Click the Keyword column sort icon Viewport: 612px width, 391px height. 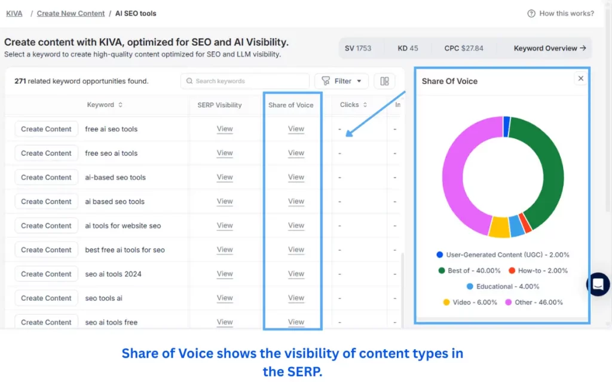(x=120, y=105)
